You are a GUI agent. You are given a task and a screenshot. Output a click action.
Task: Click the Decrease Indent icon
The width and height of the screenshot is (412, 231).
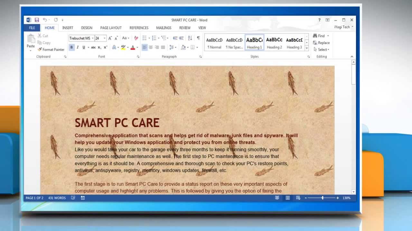coord(175,38)
